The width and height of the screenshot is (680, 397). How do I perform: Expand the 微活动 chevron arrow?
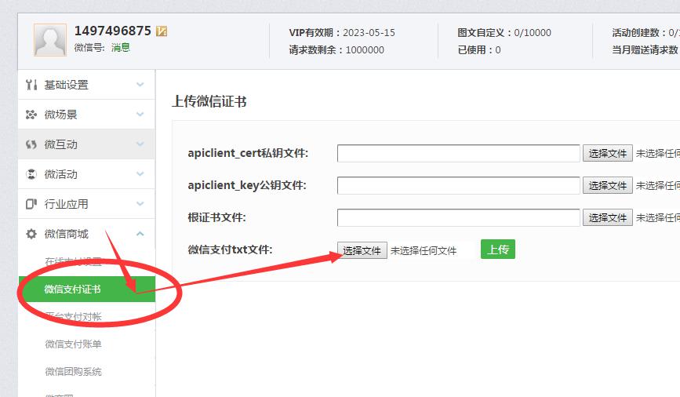pos(140,174)
